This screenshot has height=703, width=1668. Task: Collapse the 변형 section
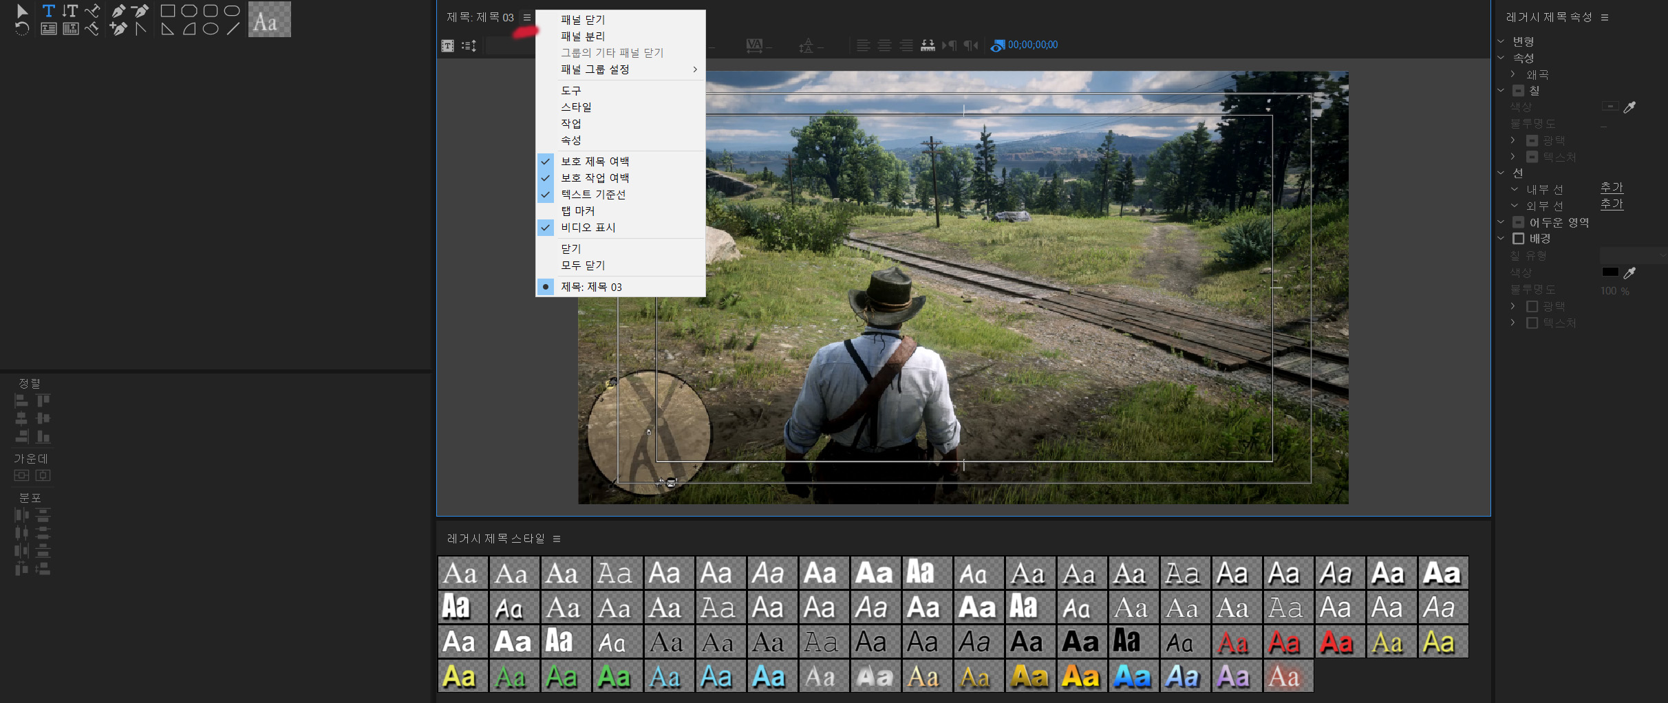pyautogui.click(x=1501, y=41)
